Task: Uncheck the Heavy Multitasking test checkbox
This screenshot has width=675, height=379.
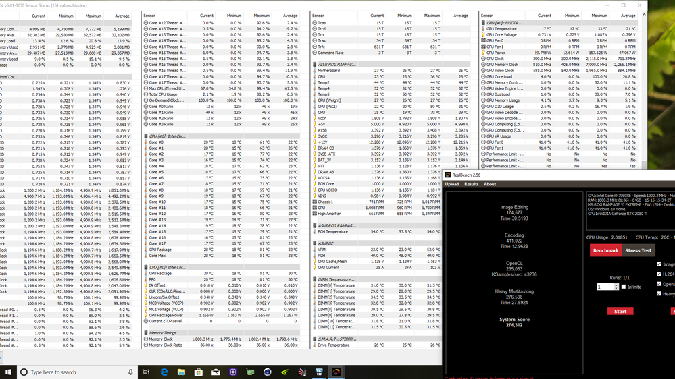Action: (x=659, y=294)
